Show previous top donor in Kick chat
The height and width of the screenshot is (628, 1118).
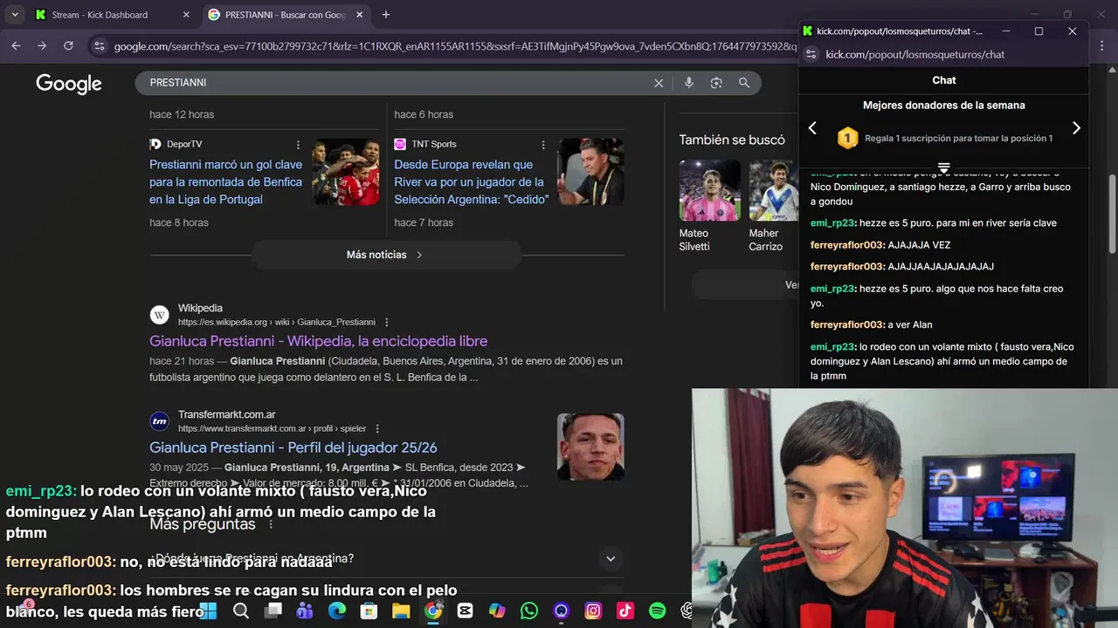click(x=812, y=128)
